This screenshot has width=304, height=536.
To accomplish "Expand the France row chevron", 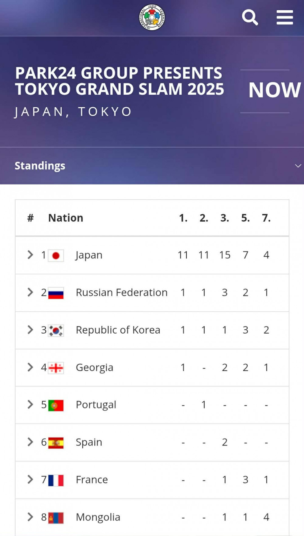I will click(30, 479).
